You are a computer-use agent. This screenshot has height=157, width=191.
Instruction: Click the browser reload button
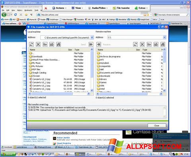coord(16,15)
